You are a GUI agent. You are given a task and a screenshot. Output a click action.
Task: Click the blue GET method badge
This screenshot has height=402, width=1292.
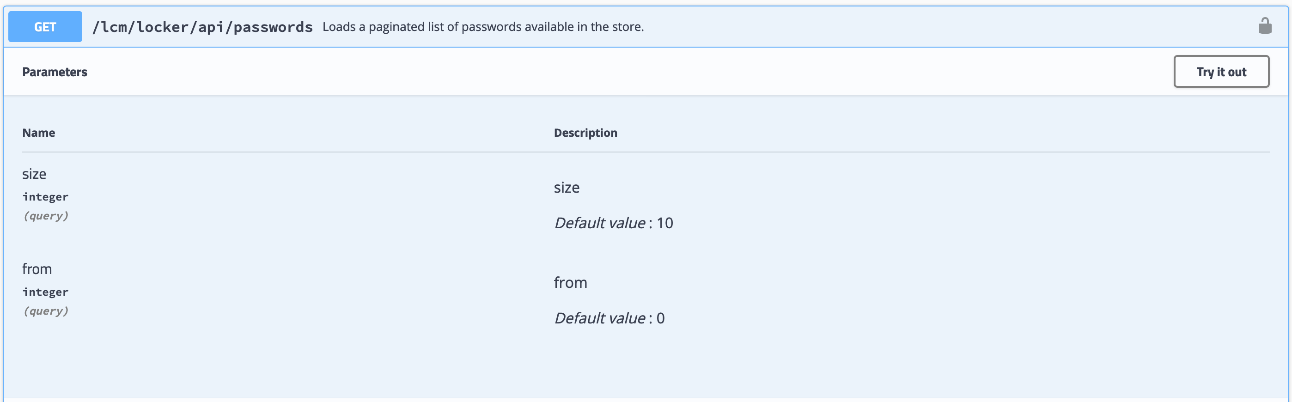[x=45, y=26]
